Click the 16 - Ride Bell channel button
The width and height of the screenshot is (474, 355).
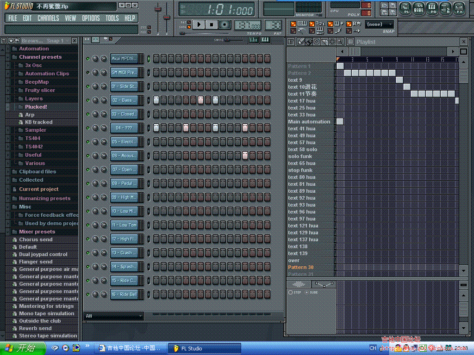tap(125, 294)
